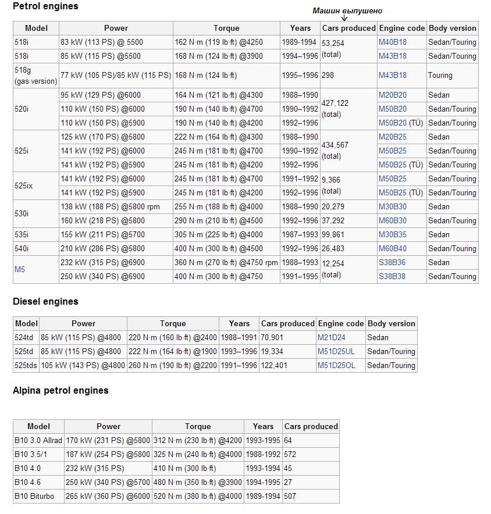The width and height of the screenshot is (491, 514).
Task: Select the '525ix' model cell
Action: point(36,186)
